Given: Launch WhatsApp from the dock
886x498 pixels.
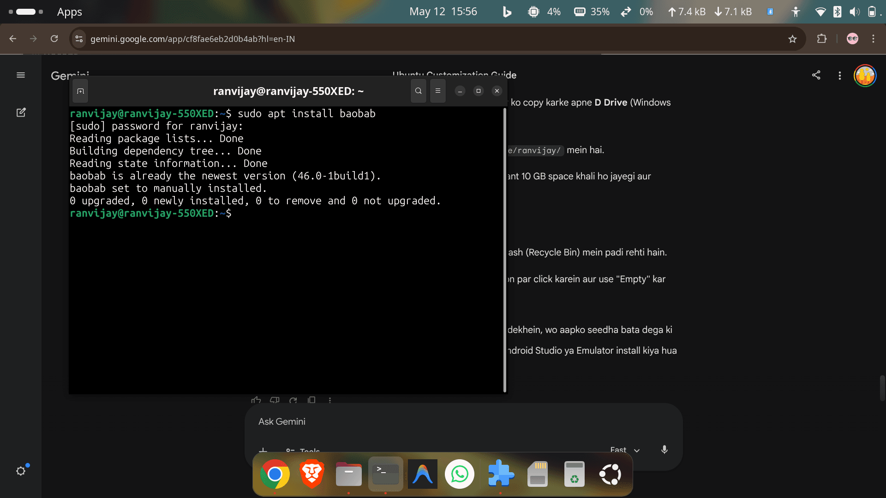Looking at the screenshot, I should [459, 474].
